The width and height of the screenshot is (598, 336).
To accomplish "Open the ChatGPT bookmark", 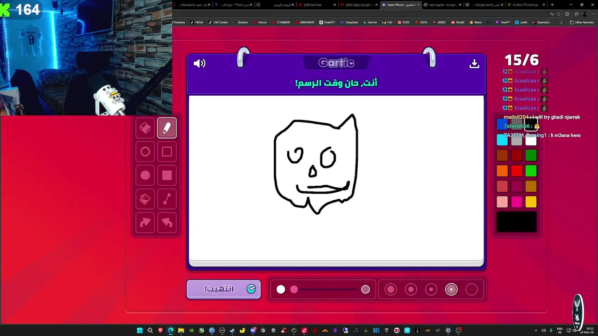I will (x=327, y=22).
